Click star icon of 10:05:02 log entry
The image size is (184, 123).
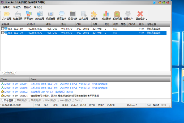coord(2,92)
